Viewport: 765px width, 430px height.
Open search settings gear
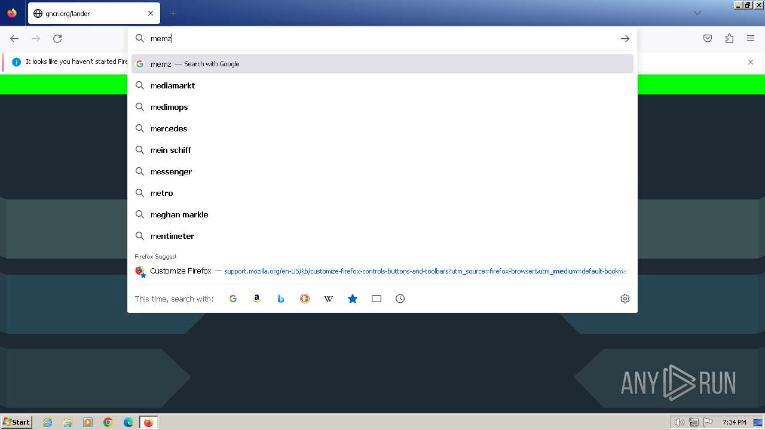[x=625, y=299]
